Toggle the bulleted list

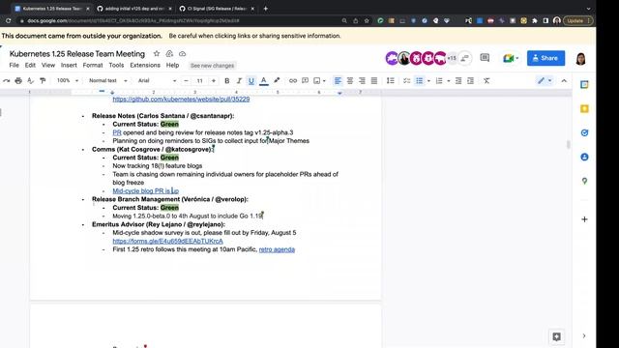pos(419,80)
